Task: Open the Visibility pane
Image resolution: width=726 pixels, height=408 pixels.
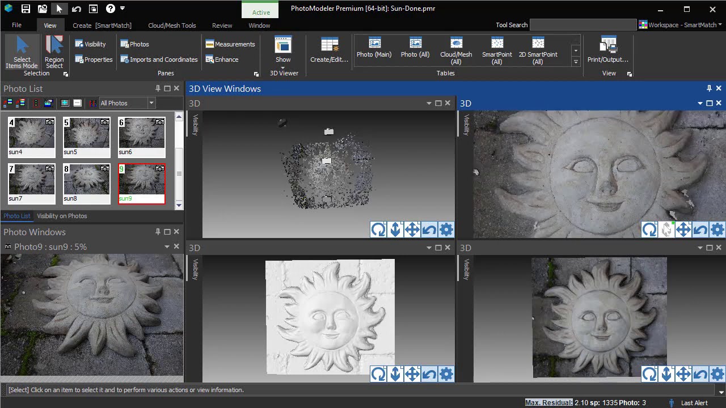Action: click(90, 44)
